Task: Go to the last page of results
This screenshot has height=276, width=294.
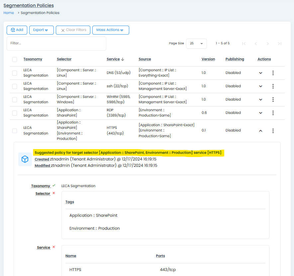Action: 280,44
